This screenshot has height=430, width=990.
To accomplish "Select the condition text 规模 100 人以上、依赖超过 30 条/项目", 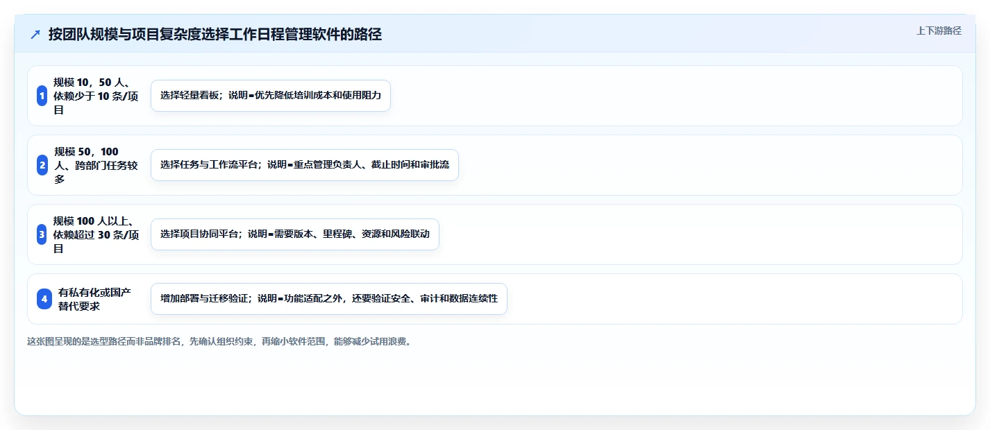I will pos(97,234).
